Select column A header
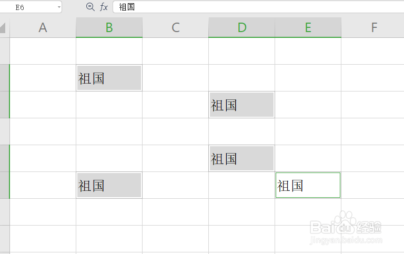This screenshot has width=404, height=254. pos(43,27)
